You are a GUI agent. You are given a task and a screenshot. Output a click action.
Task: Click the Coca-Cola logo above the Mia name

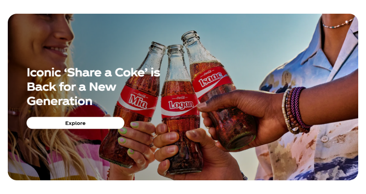pyautogui.click(x=141, y=95)
